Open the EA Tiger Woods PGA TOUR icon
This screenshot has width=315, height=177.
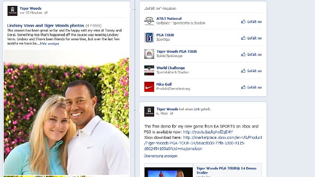[x=149, y=54]
